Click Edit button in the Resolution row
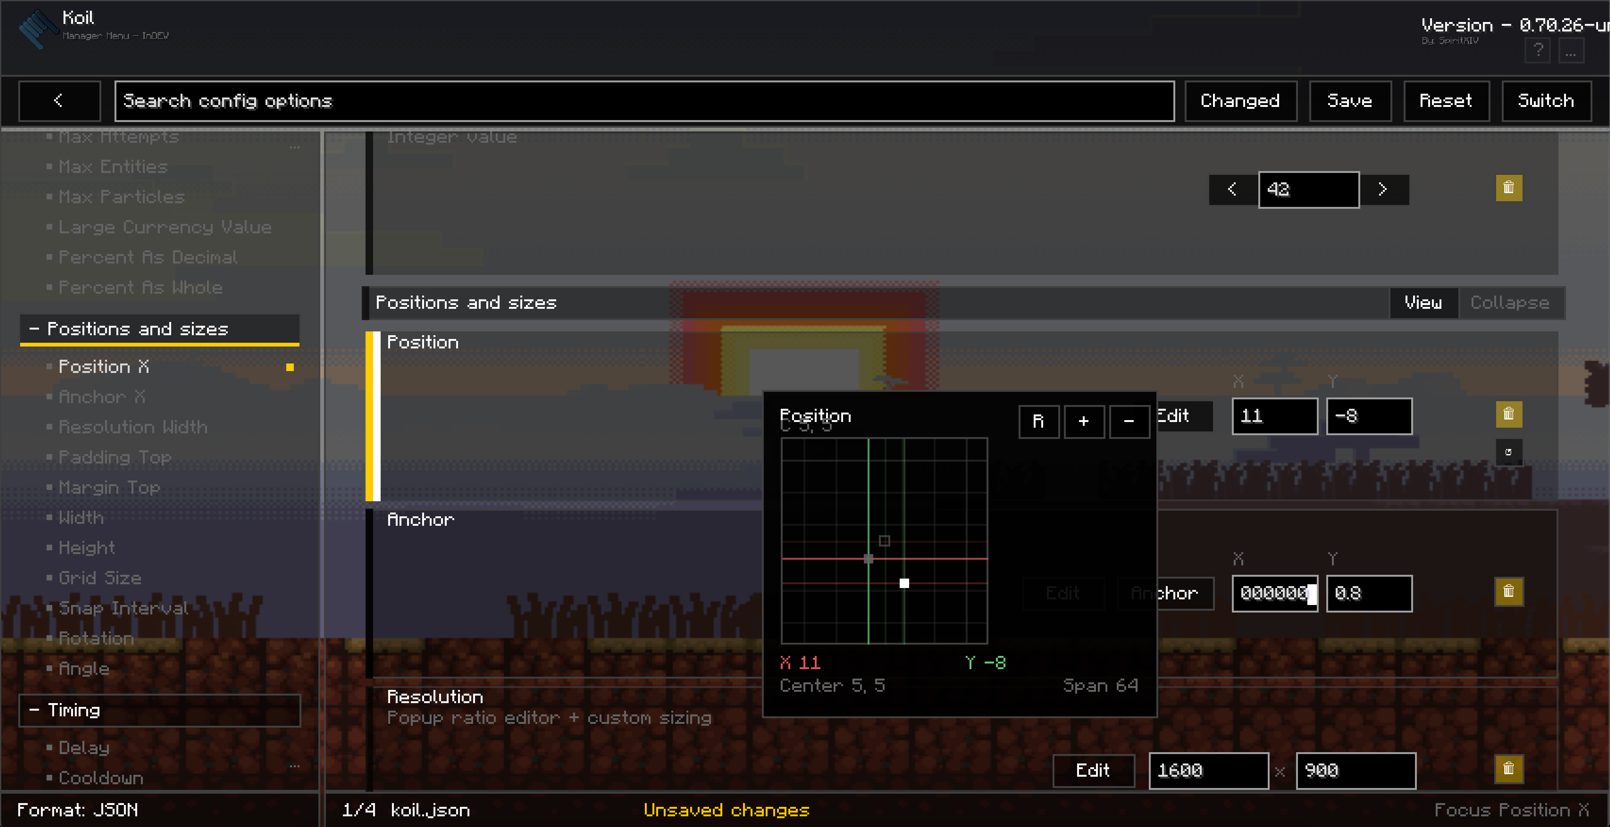 (1093, 771)
